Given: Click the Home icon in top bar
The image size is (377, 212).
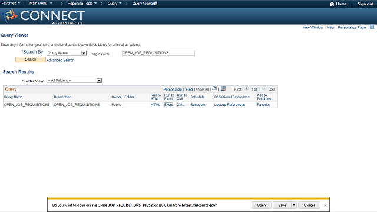Looking at the screenshot, I should pyautogui.click(x=332, y=4).
